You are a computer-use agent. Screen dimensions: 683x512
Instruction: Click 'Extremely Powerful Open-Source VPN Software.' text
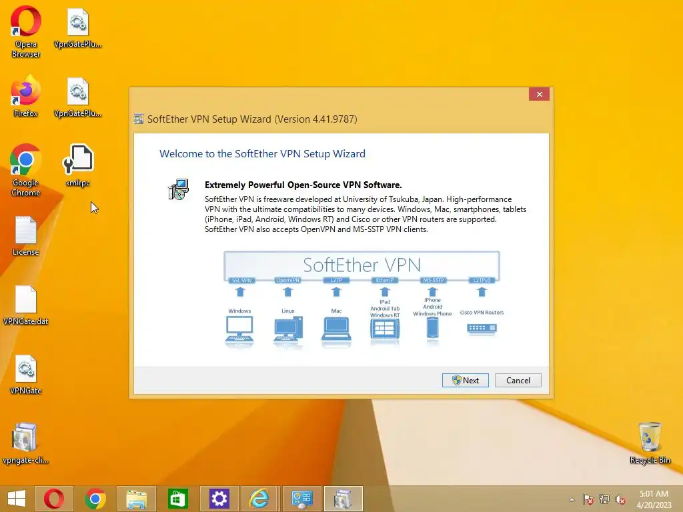pyautogui.click(x=303, y=185)
